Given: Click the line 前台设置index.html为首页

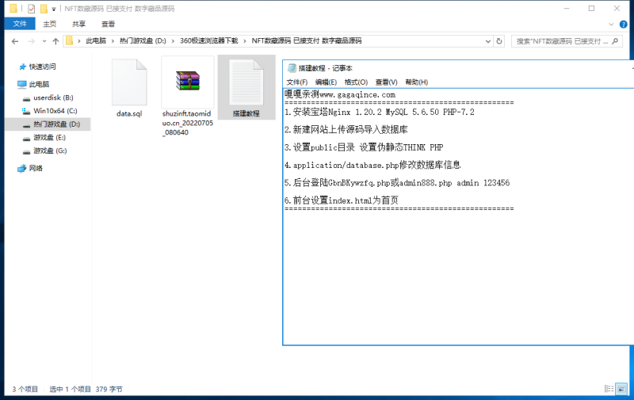Looking at the screenshot, I should click(x=342, y=200).
